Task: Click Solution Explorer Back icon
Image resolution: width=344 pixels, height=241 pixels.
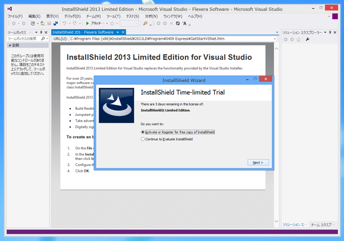Action: click(x=286, y=39)
